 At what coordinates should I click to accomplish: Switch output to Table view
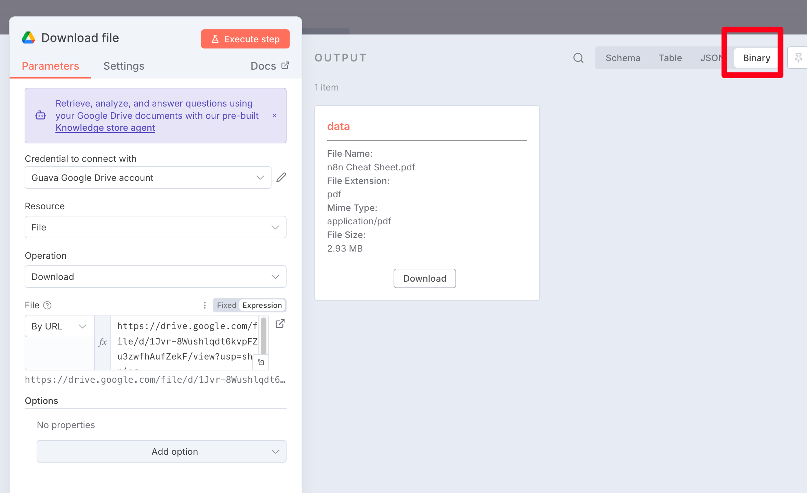tap(670, 58)
